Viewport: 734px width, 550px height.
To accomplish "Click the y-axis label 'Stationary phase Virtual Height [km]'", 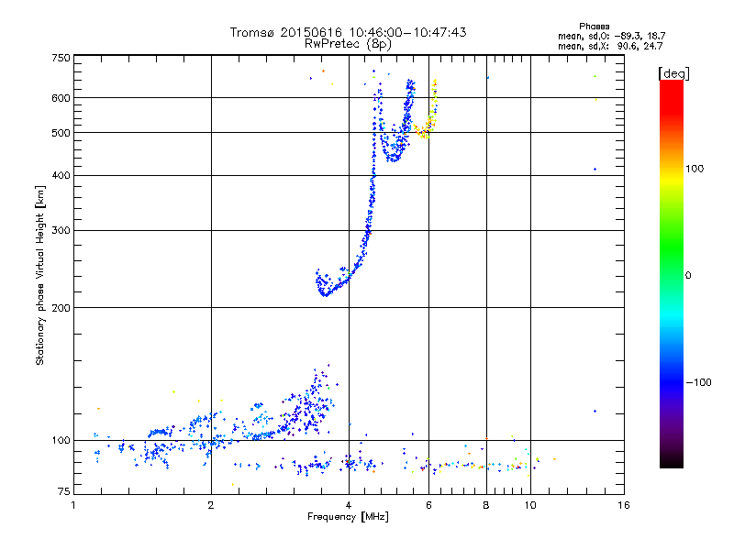I will 40,275.
